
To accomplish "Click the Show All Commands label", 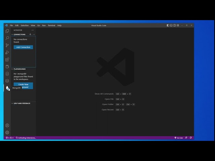I will tap(104, 94).
